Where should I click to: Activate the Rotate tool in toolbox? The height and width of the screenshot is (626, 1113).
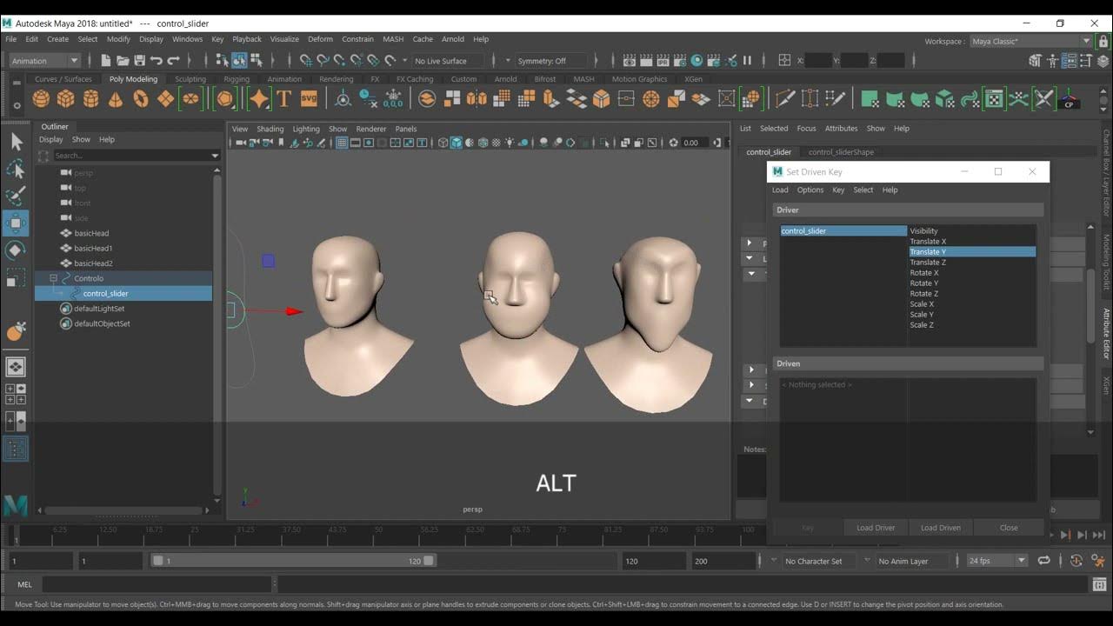[17, 250]
